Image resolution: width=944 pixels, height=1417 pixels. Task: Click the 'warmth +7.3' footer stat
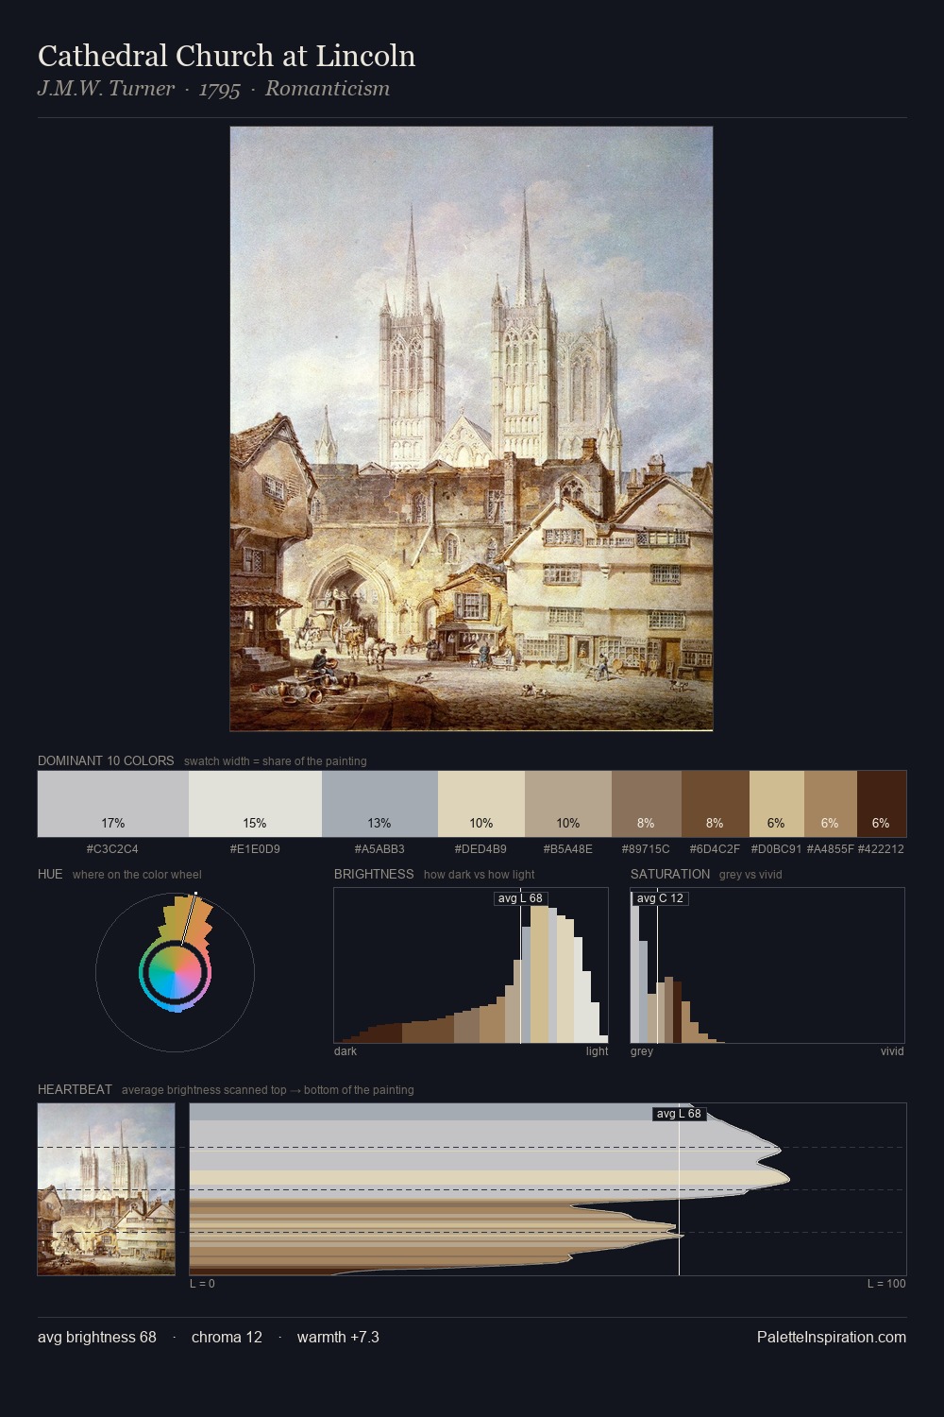pyautogui.click(x=338, y=1337)
